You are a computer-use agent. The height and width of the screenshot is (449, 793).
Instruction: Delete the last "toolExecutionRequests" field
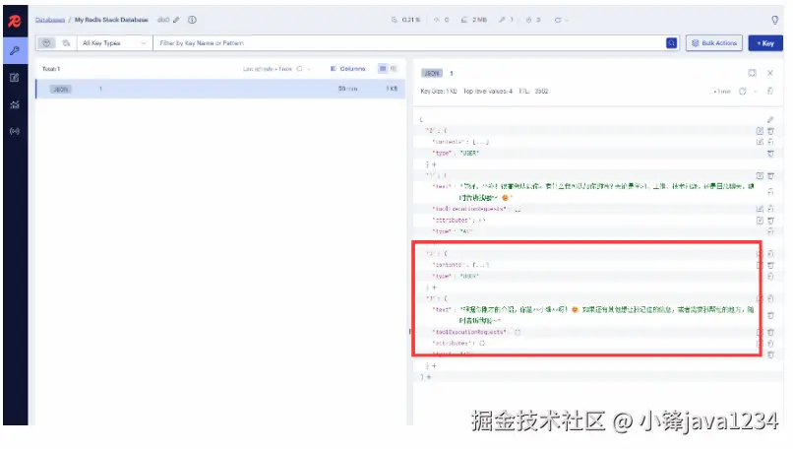(770, 332)
